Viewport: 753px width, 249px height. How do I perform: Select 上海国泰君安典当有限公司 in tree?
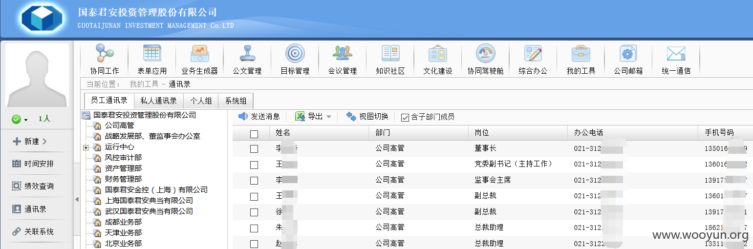coord(149,200)
